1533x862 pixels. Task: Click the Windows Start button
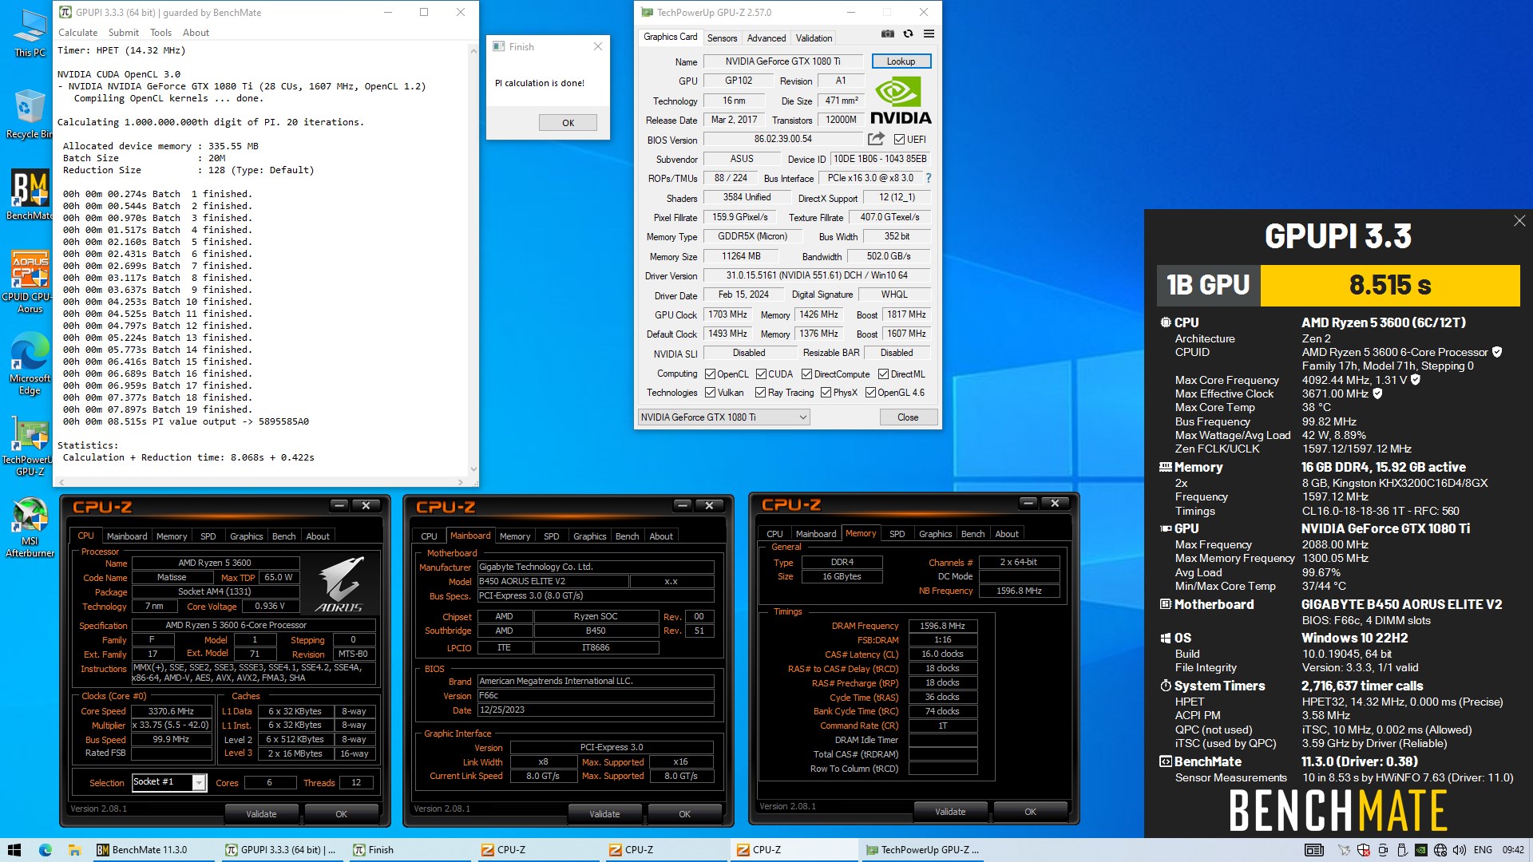[14, 850]
